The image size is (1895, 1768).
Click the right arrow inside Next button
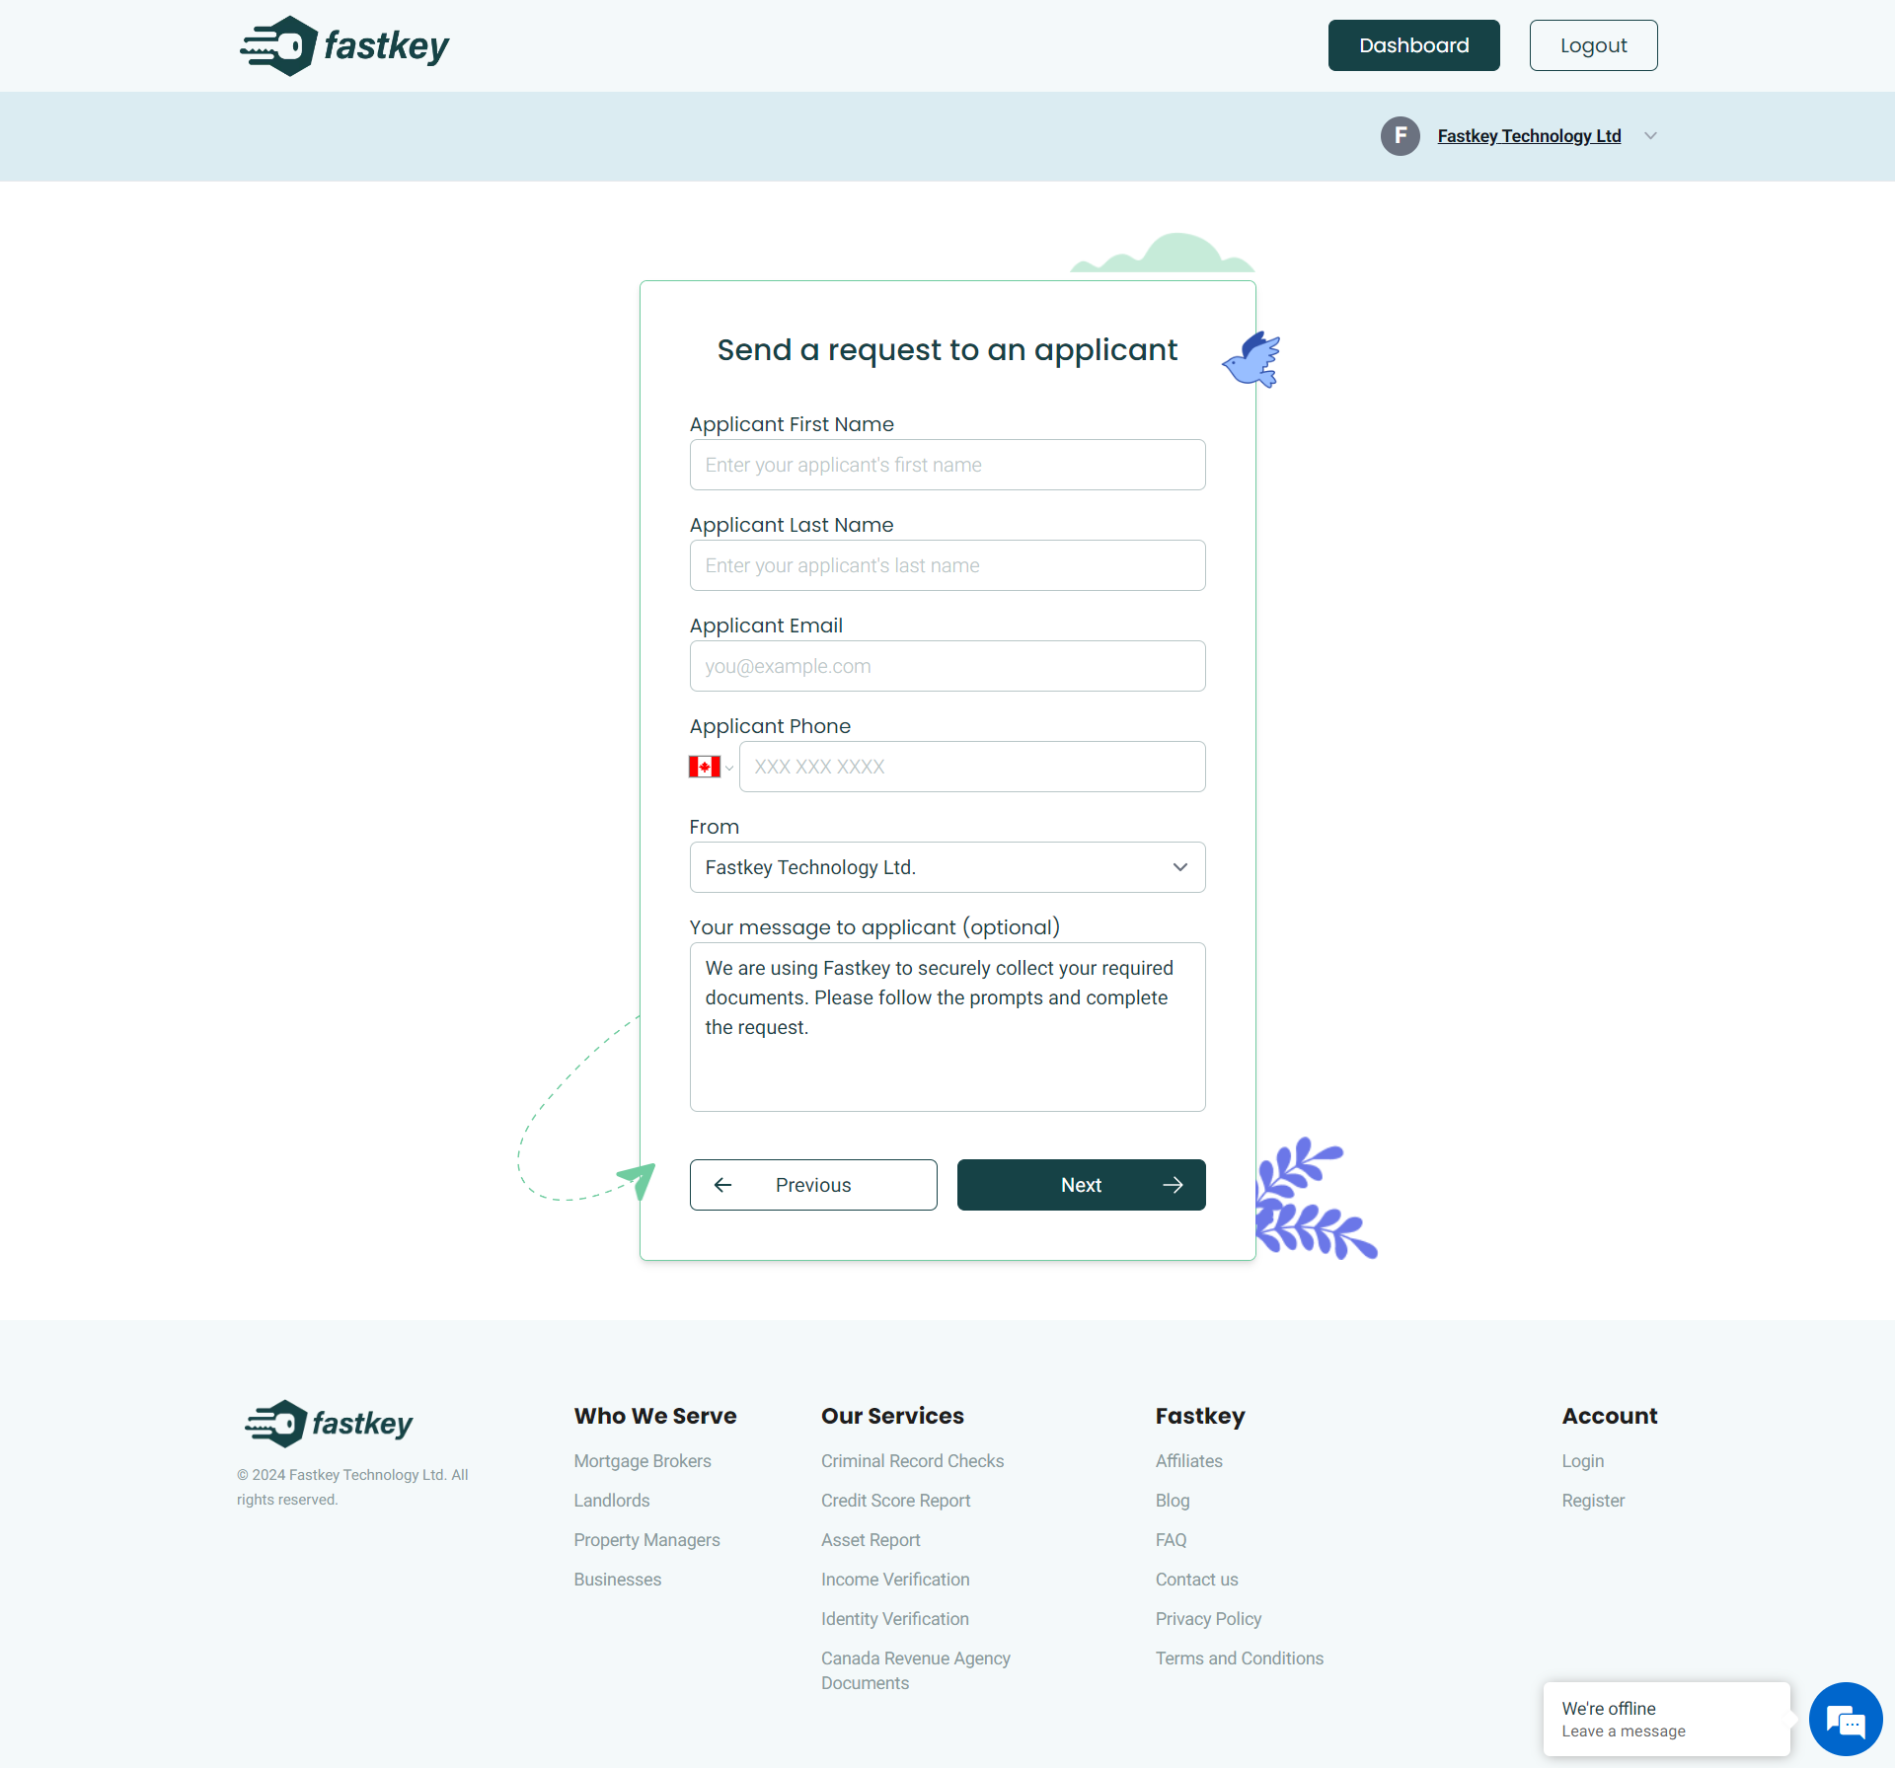[1173, 1185]
